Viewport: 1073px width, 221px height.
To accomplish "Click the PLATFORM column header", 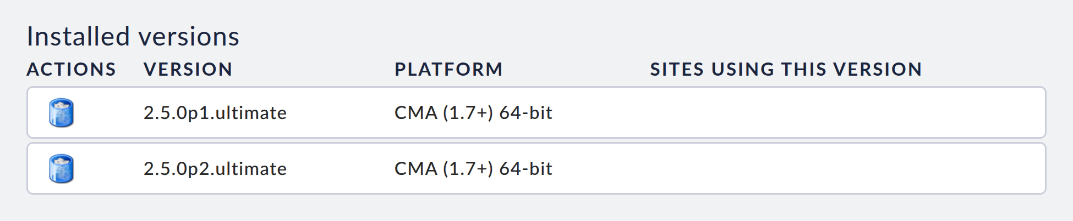I will click(448, 70).
